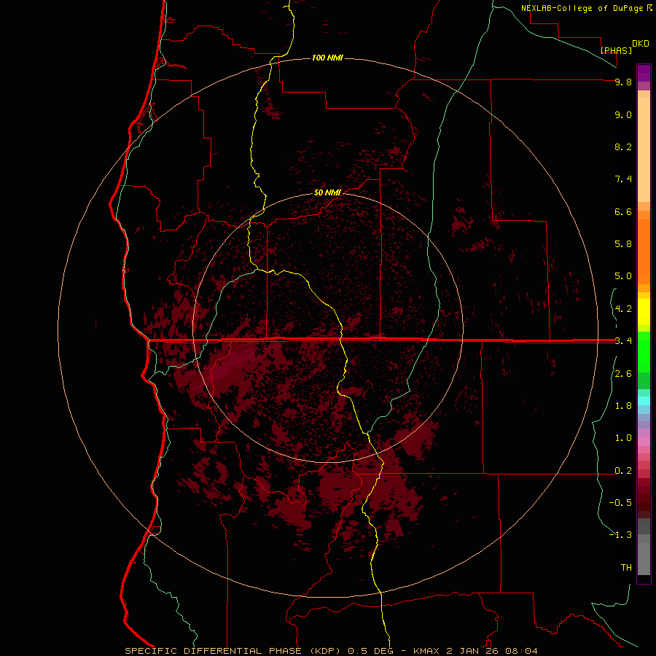Click the TH threshold label on scale
This screenshot has width=656, height=656.
point(626,567)
